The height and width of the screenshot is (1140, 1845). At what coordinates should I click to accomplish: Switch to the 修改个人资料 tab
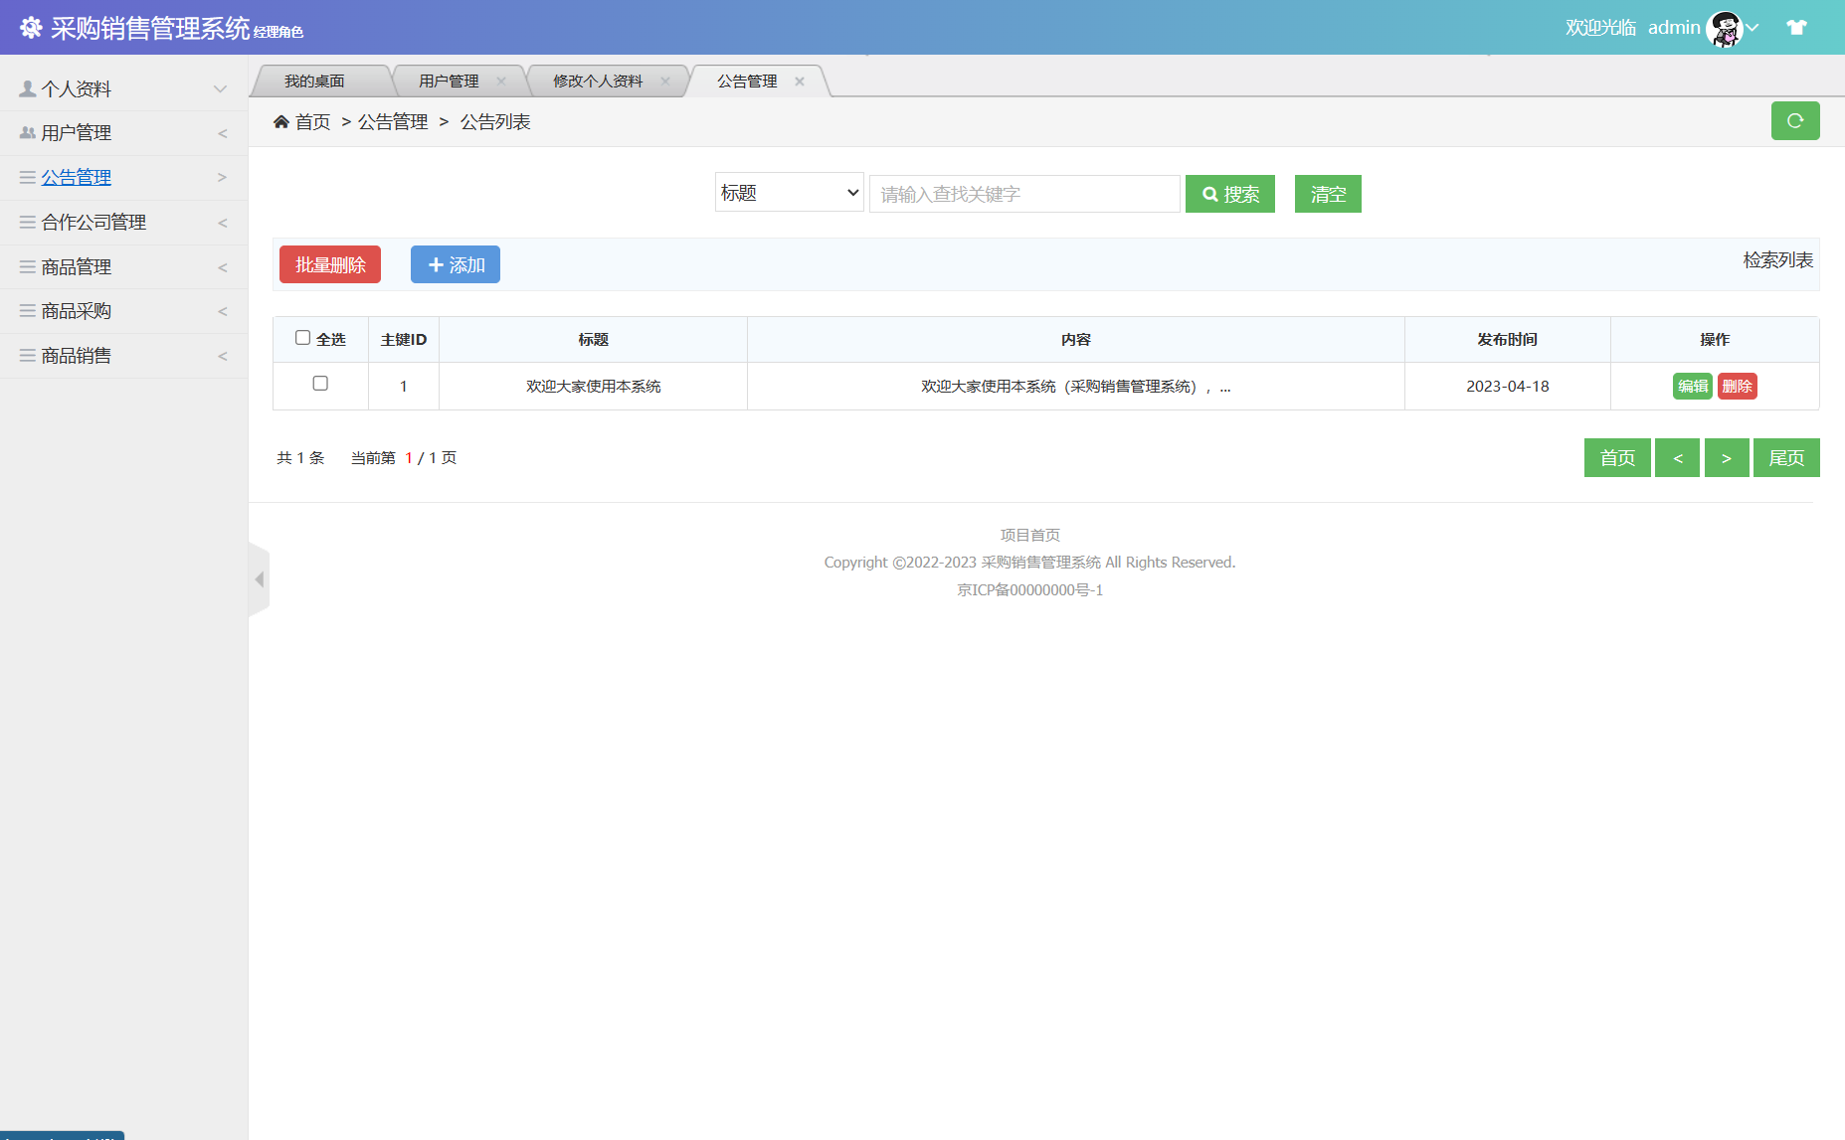tap(600, 81)
